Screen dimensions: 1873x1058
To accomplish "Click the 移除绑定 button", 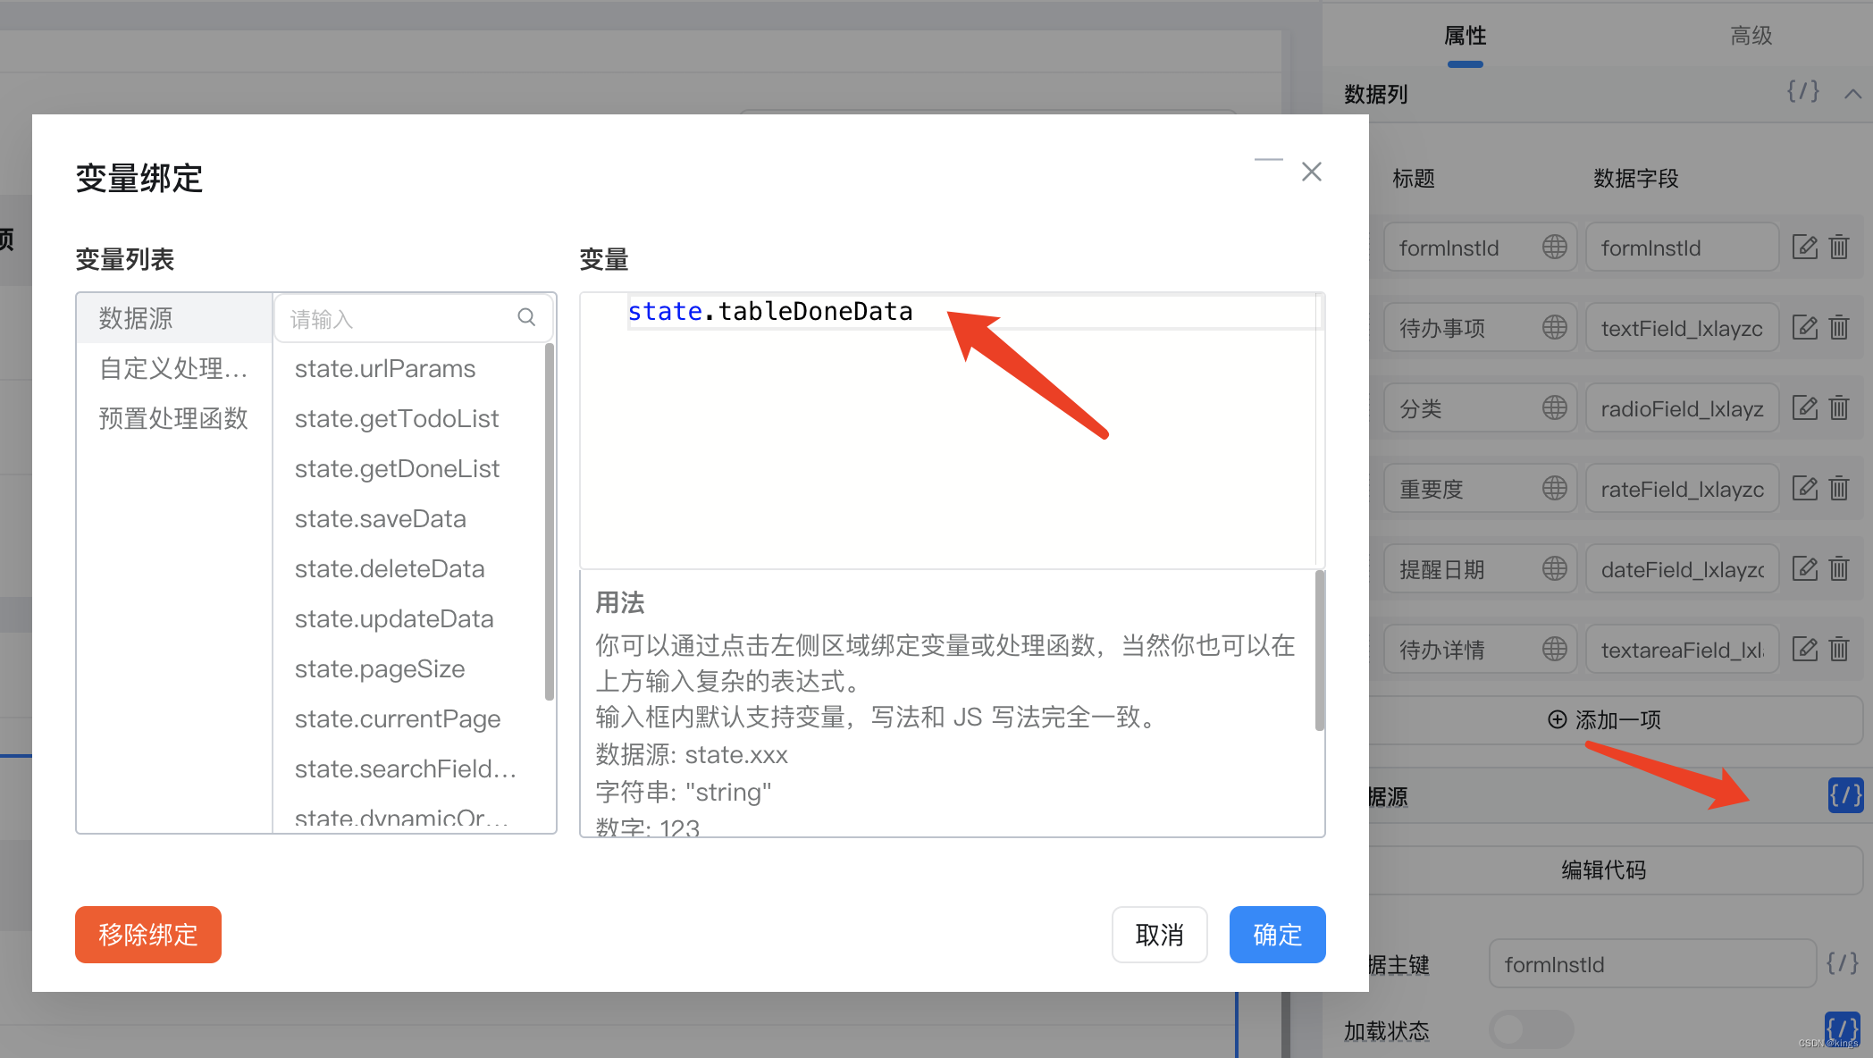I will (x=148, y=935).
